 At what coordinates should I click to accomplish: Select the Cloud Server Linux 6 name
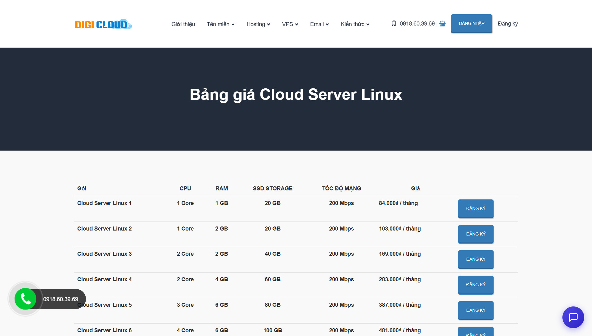104,330
